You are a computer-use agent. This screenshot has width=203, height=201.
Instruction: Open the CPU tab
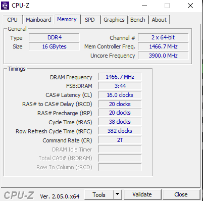click(x=12, y=20)
